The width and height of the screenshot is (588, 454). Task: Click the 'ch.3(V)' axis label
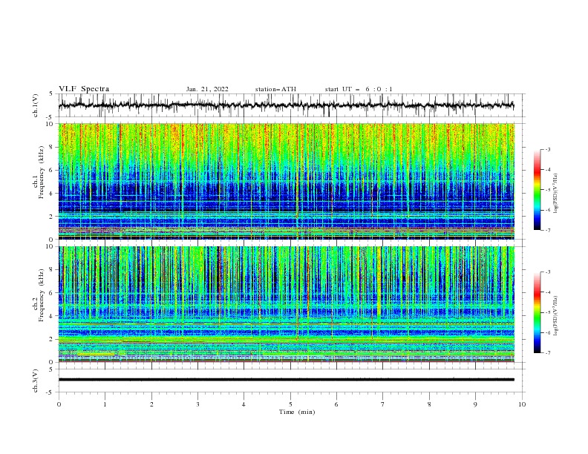tap(36, 381)
